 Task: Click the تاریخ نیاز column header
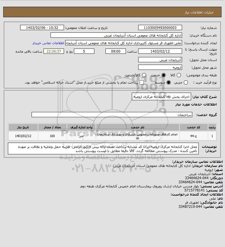(23, 127)
